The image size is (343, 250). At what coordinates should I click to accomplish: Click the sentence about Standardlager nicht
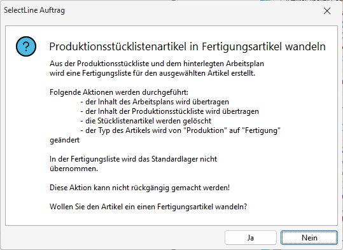(133, 159)
